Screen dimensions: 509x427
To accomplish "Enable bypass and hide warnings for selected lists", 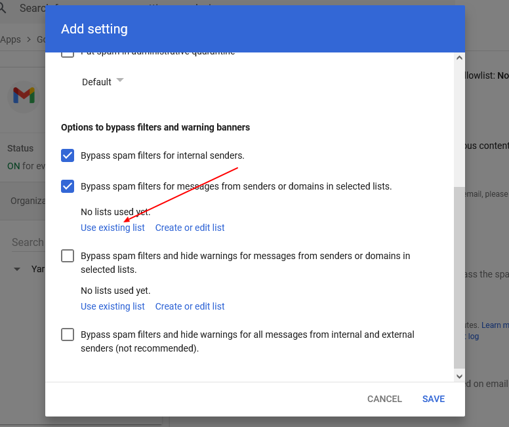I will (68, 256).
